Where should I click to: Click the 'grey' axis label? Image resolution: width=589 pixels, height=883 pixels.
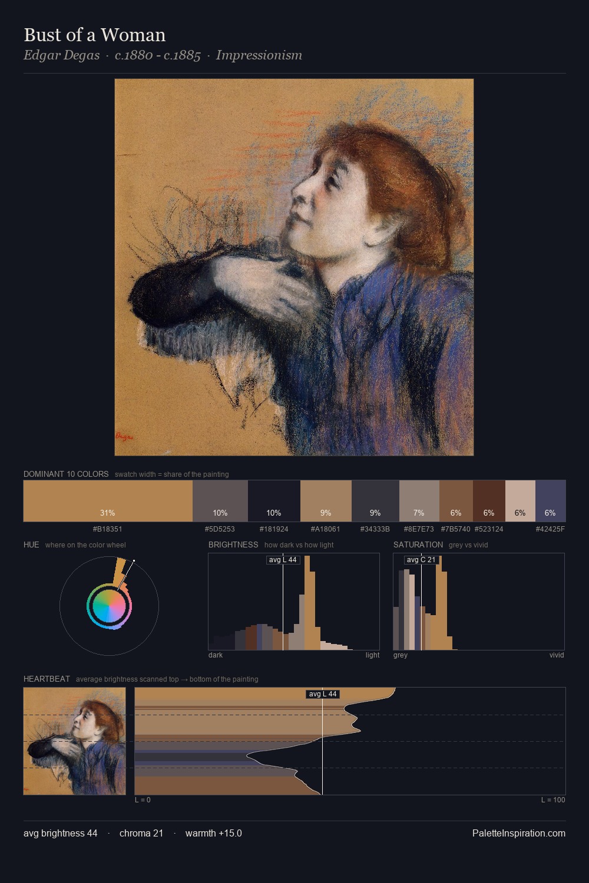401,655
